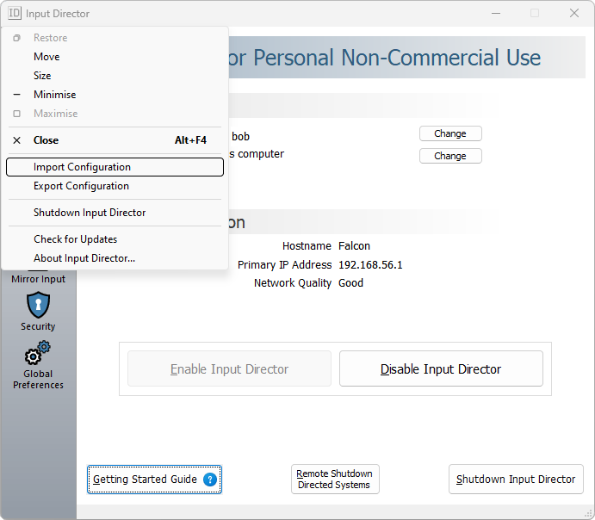The width and height of the screenshot is (595, 520).
Task: Select Check for Updates menu item
Action: (x=75, y=239)
